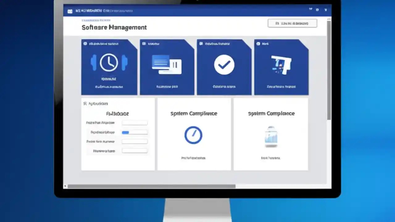This screenshot has width=395, height=222.
Task: Toggle the badge icon on the printer card header
Action: 258,43
